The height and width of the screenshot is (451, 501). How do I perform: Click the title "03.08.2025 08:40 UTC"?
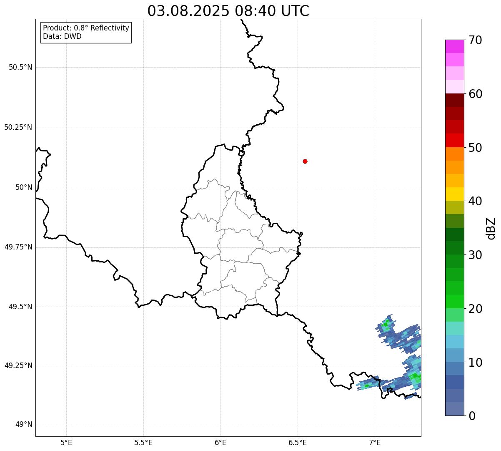pos(228,11)
